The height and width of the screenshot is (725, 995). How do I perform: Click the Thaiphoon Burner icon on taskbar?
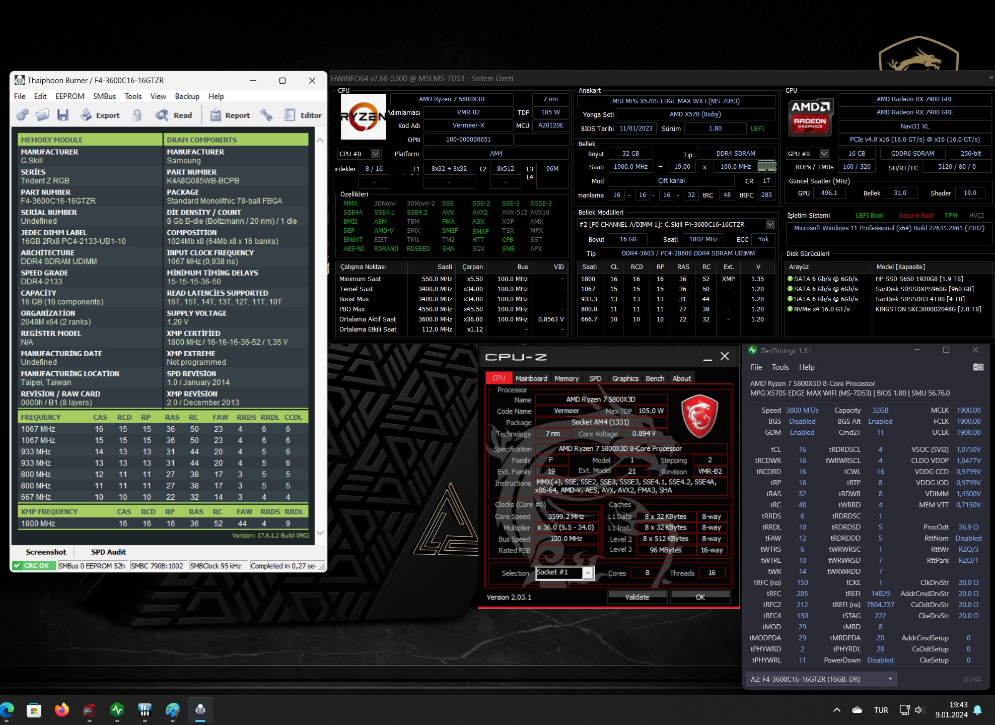tap(200, 710)
